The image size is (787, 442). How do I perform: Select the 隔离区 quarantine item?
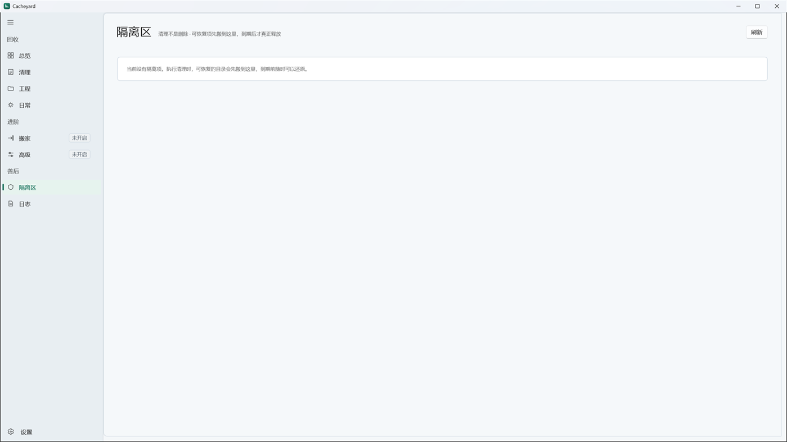tap(52, 188)
